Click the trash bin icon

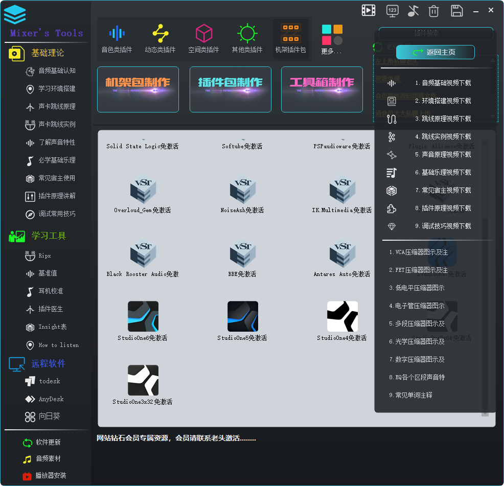point(433,11)
